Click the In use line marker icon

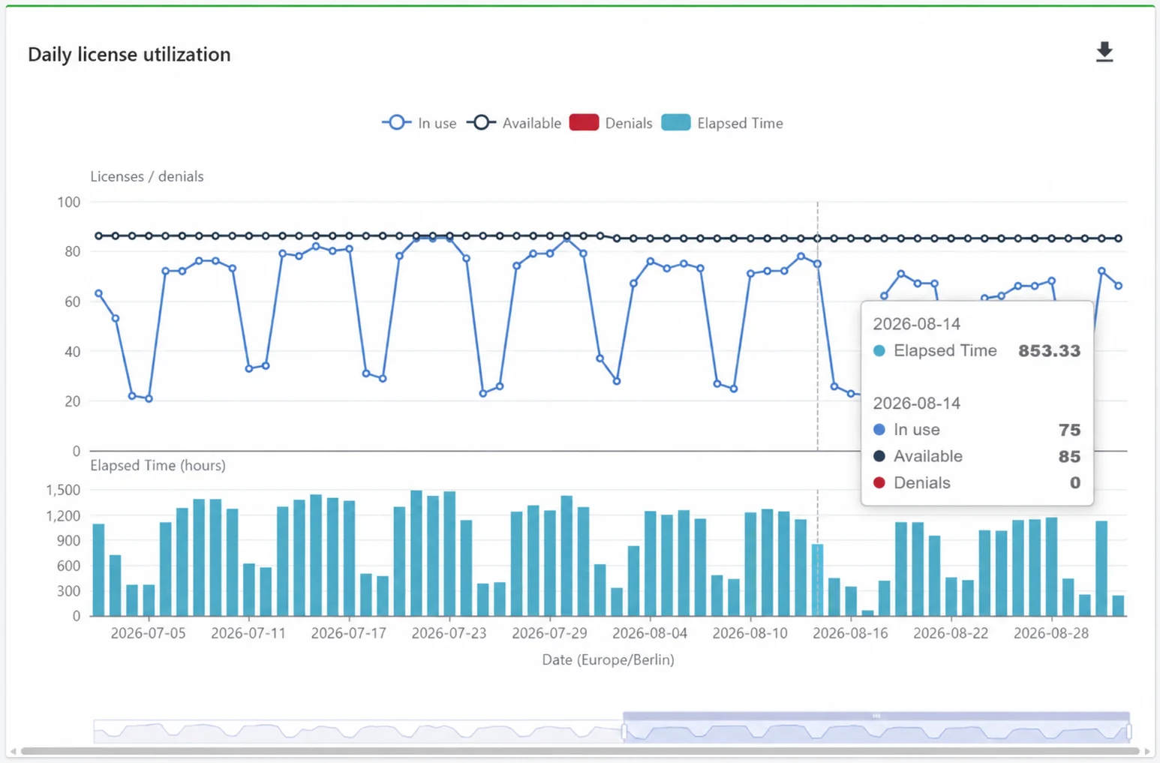click(396, 122)
